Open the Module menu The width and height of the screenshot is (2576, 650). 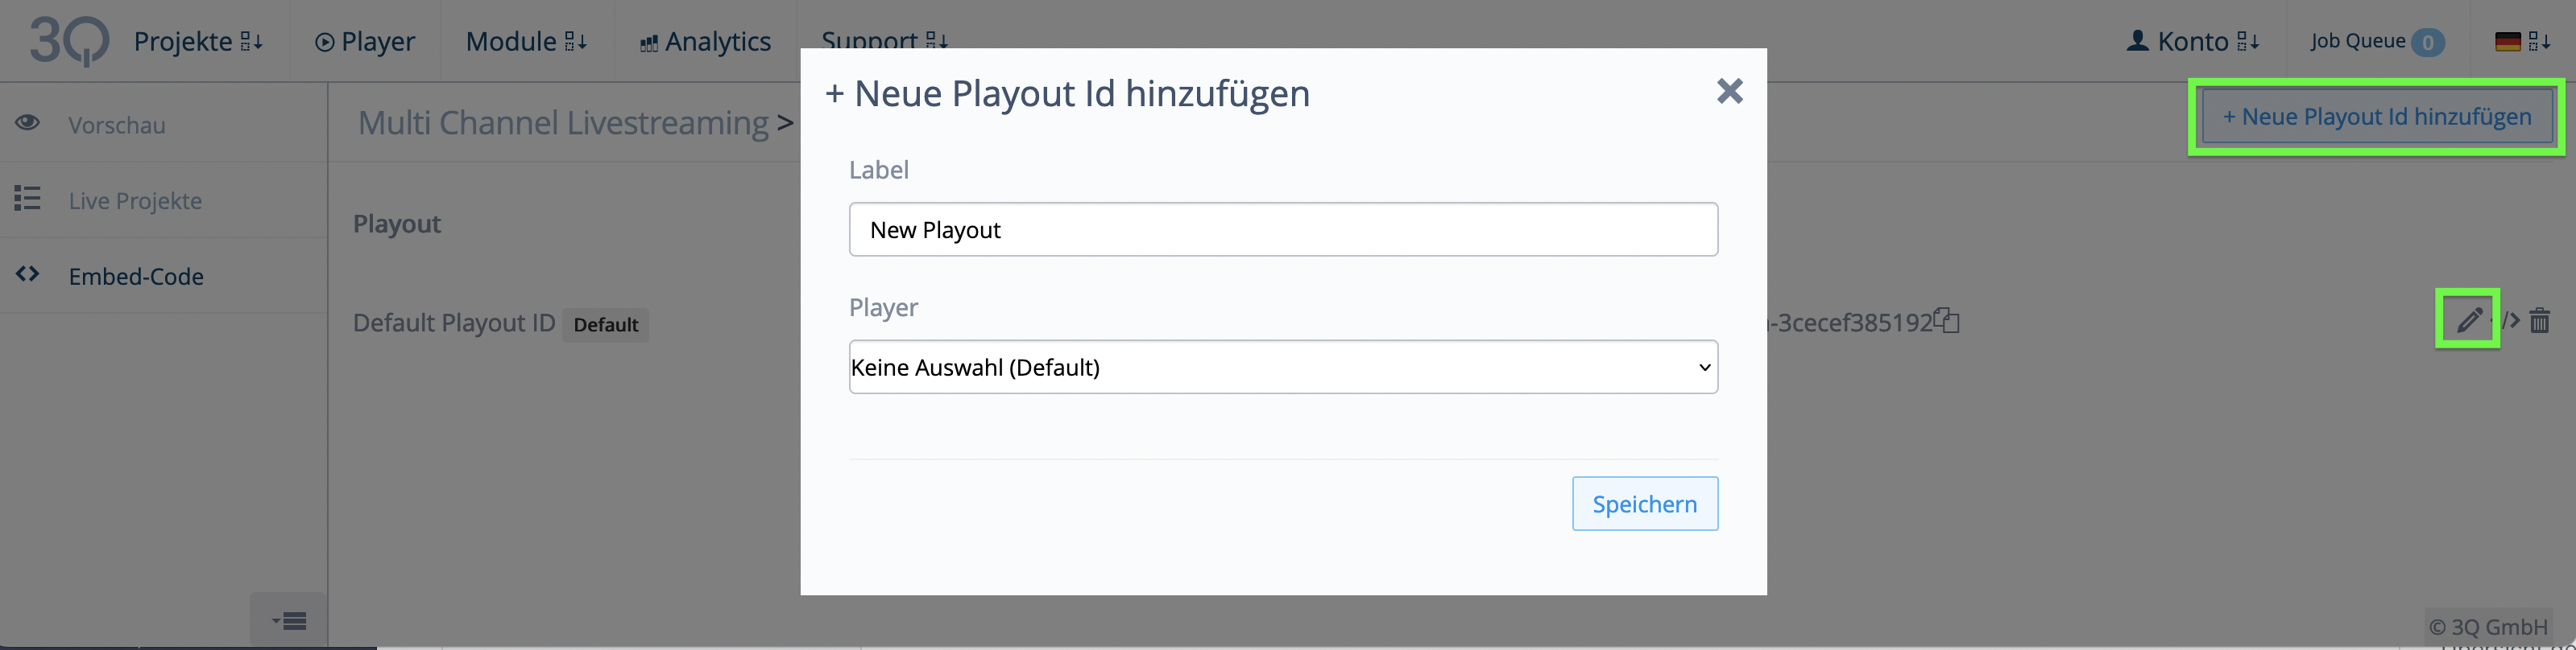click(526, 41)
